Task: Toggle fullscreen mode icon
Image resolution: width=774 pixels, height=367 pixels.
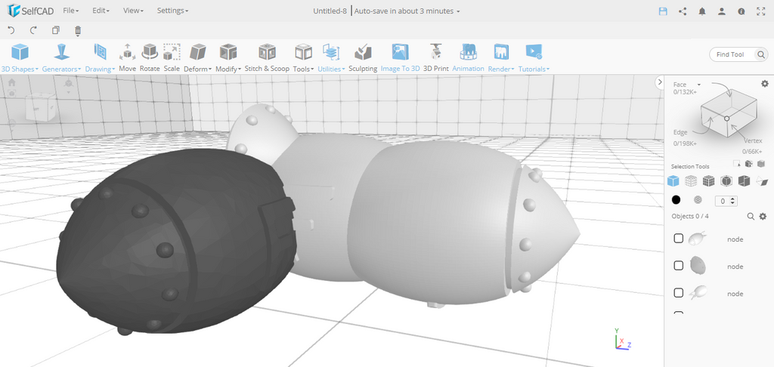Action: pos(760,11)
